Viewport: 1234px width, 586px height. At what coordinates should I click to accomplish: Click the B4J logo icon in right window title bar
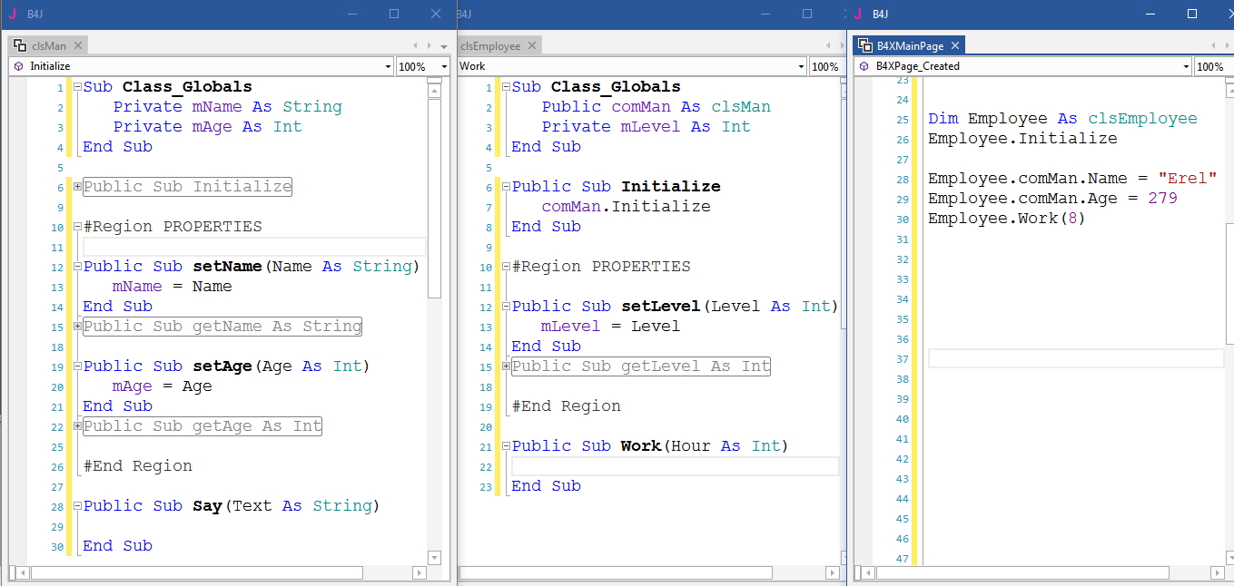(858, 14)
